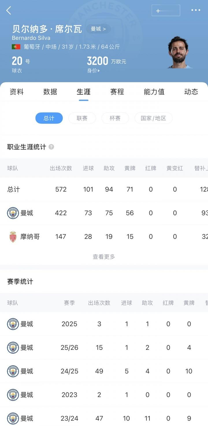Tap City crest in 23/24 season row
The height and width of the screenshot is (426, 208).
pos(13,418)
